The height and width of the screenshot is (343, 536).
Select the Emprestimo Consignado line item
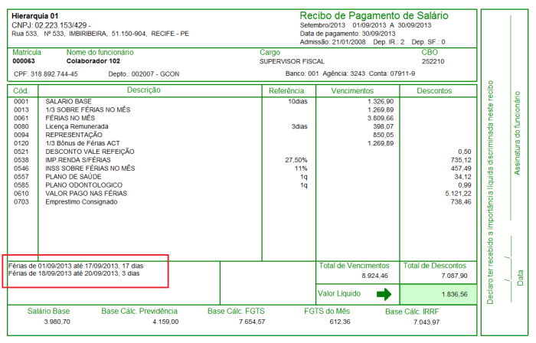[x=81, y=201]
